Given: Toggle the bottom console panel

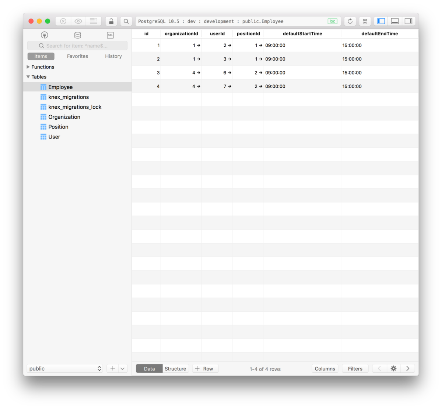Looking at the screenshot, I should 395,21.
